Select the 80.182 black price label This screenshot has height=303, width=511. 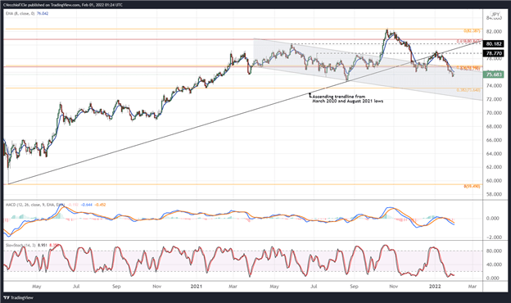click(x=494, y=43)
